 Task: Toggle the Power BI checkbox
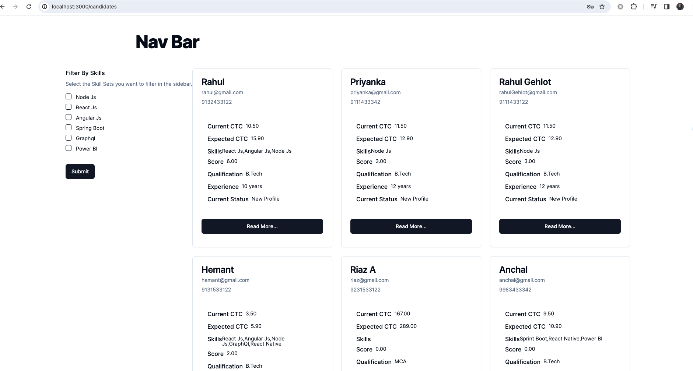click(69, 148)
